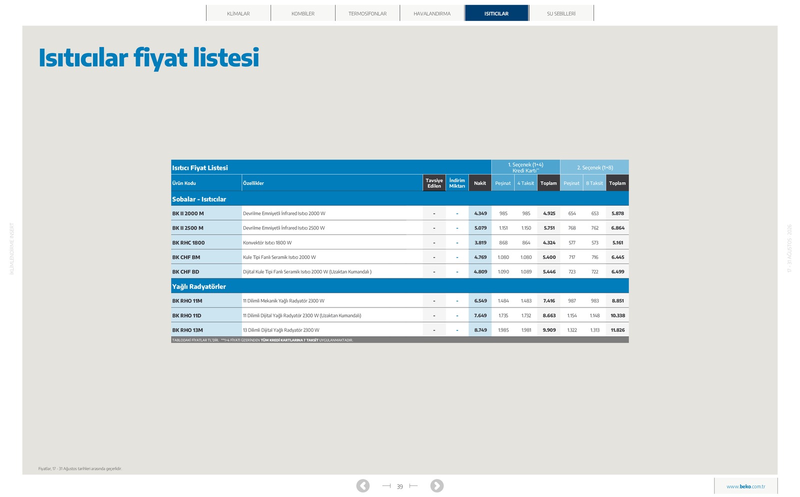Click Kule Tipi Fanlı Seramik Isıtıcı 2000 W
Viewport: 800px width, 497px height.
(279, 257)
